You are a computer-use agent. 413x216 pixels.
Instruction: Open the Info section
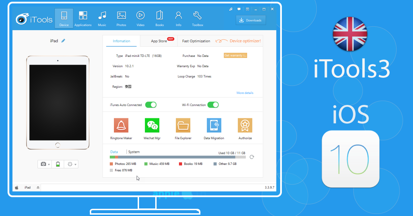coord(178,18)
